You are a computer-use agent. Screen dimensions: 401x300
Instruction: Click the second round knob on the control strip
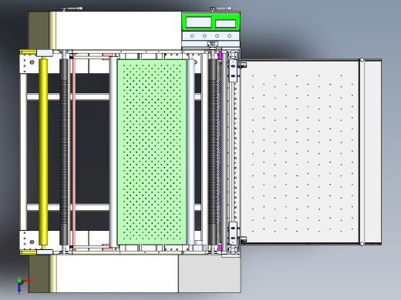pyautogui.click(x=204, y=36)
